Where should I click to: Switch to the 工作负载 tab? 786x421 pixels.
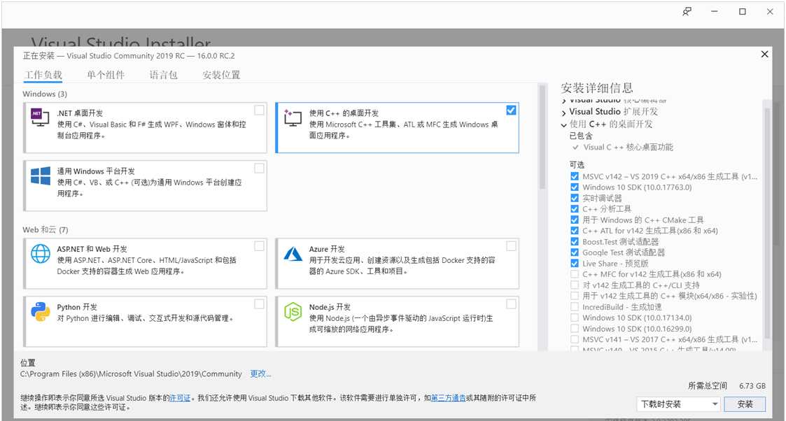click(x=43, y=75)
